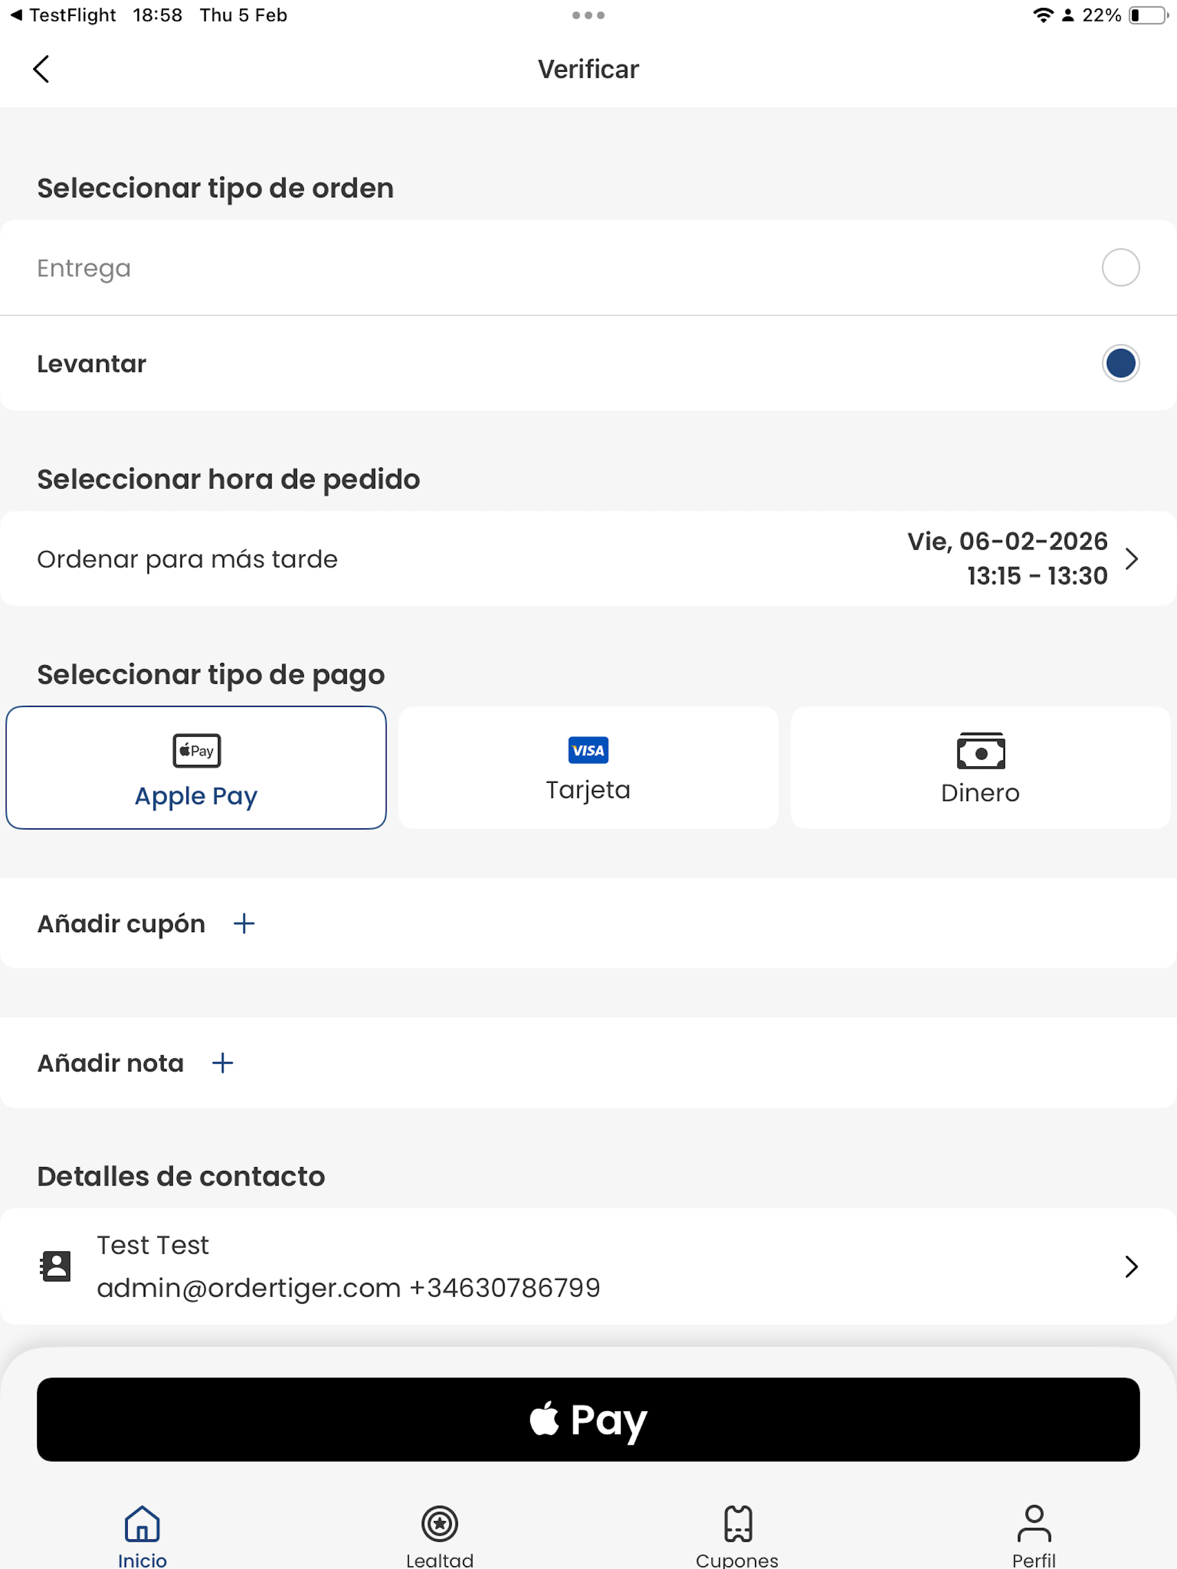Choose Tarjeta payment type
This screenshot has height=1569, width=1177.
coord(588,767)
